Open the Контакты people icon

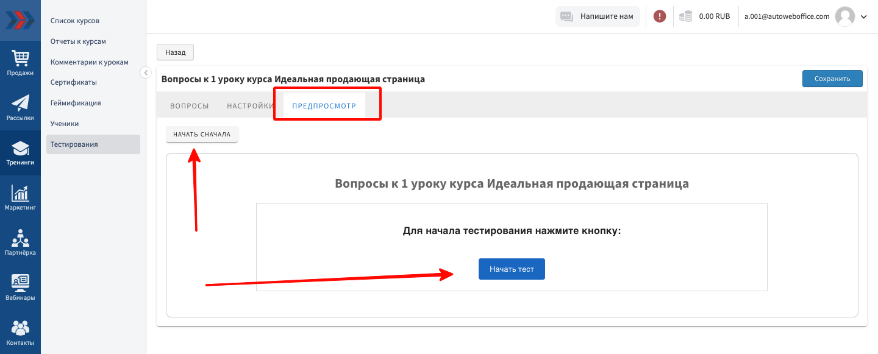click(x=20, y=332)
